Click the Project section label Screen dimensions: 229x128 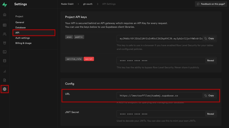pyautogui.click(x=19, y=17)
